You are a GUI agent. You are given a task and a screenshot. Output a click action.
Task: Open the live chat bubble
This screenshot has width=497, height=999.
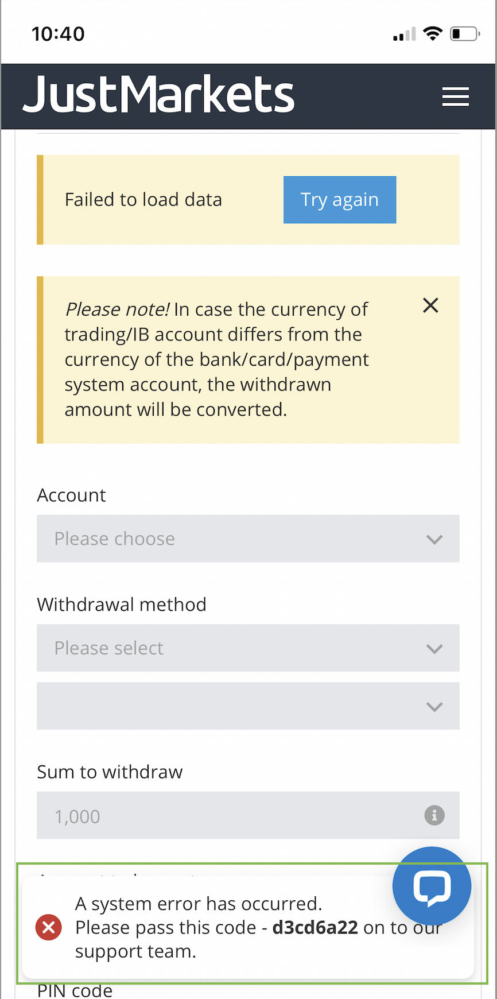coord(432,886)
